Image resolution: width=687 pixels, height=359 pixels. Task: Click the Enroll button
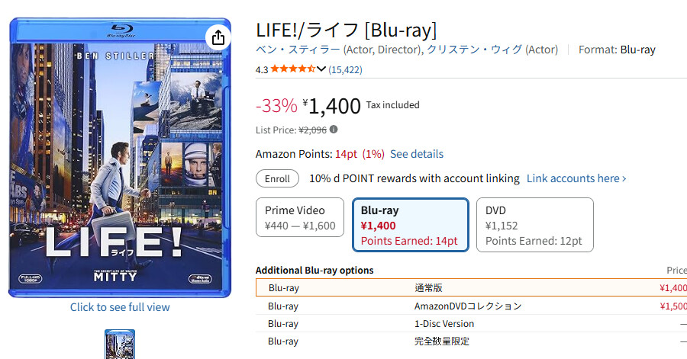(277, 178)
